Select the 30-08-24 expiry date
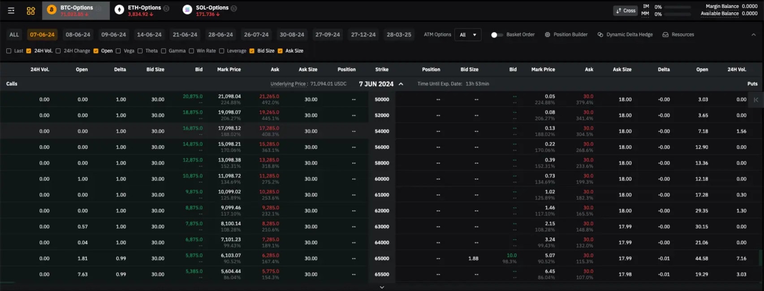 [x=292, y=34]
